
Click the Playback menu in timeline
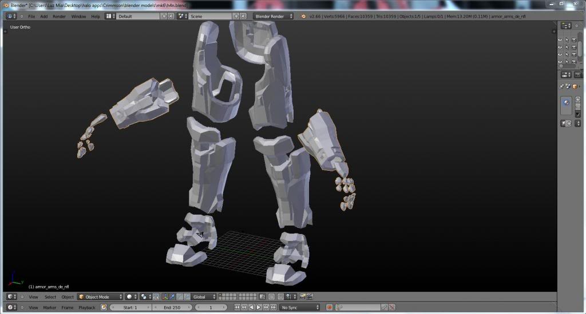coord(87,308)
